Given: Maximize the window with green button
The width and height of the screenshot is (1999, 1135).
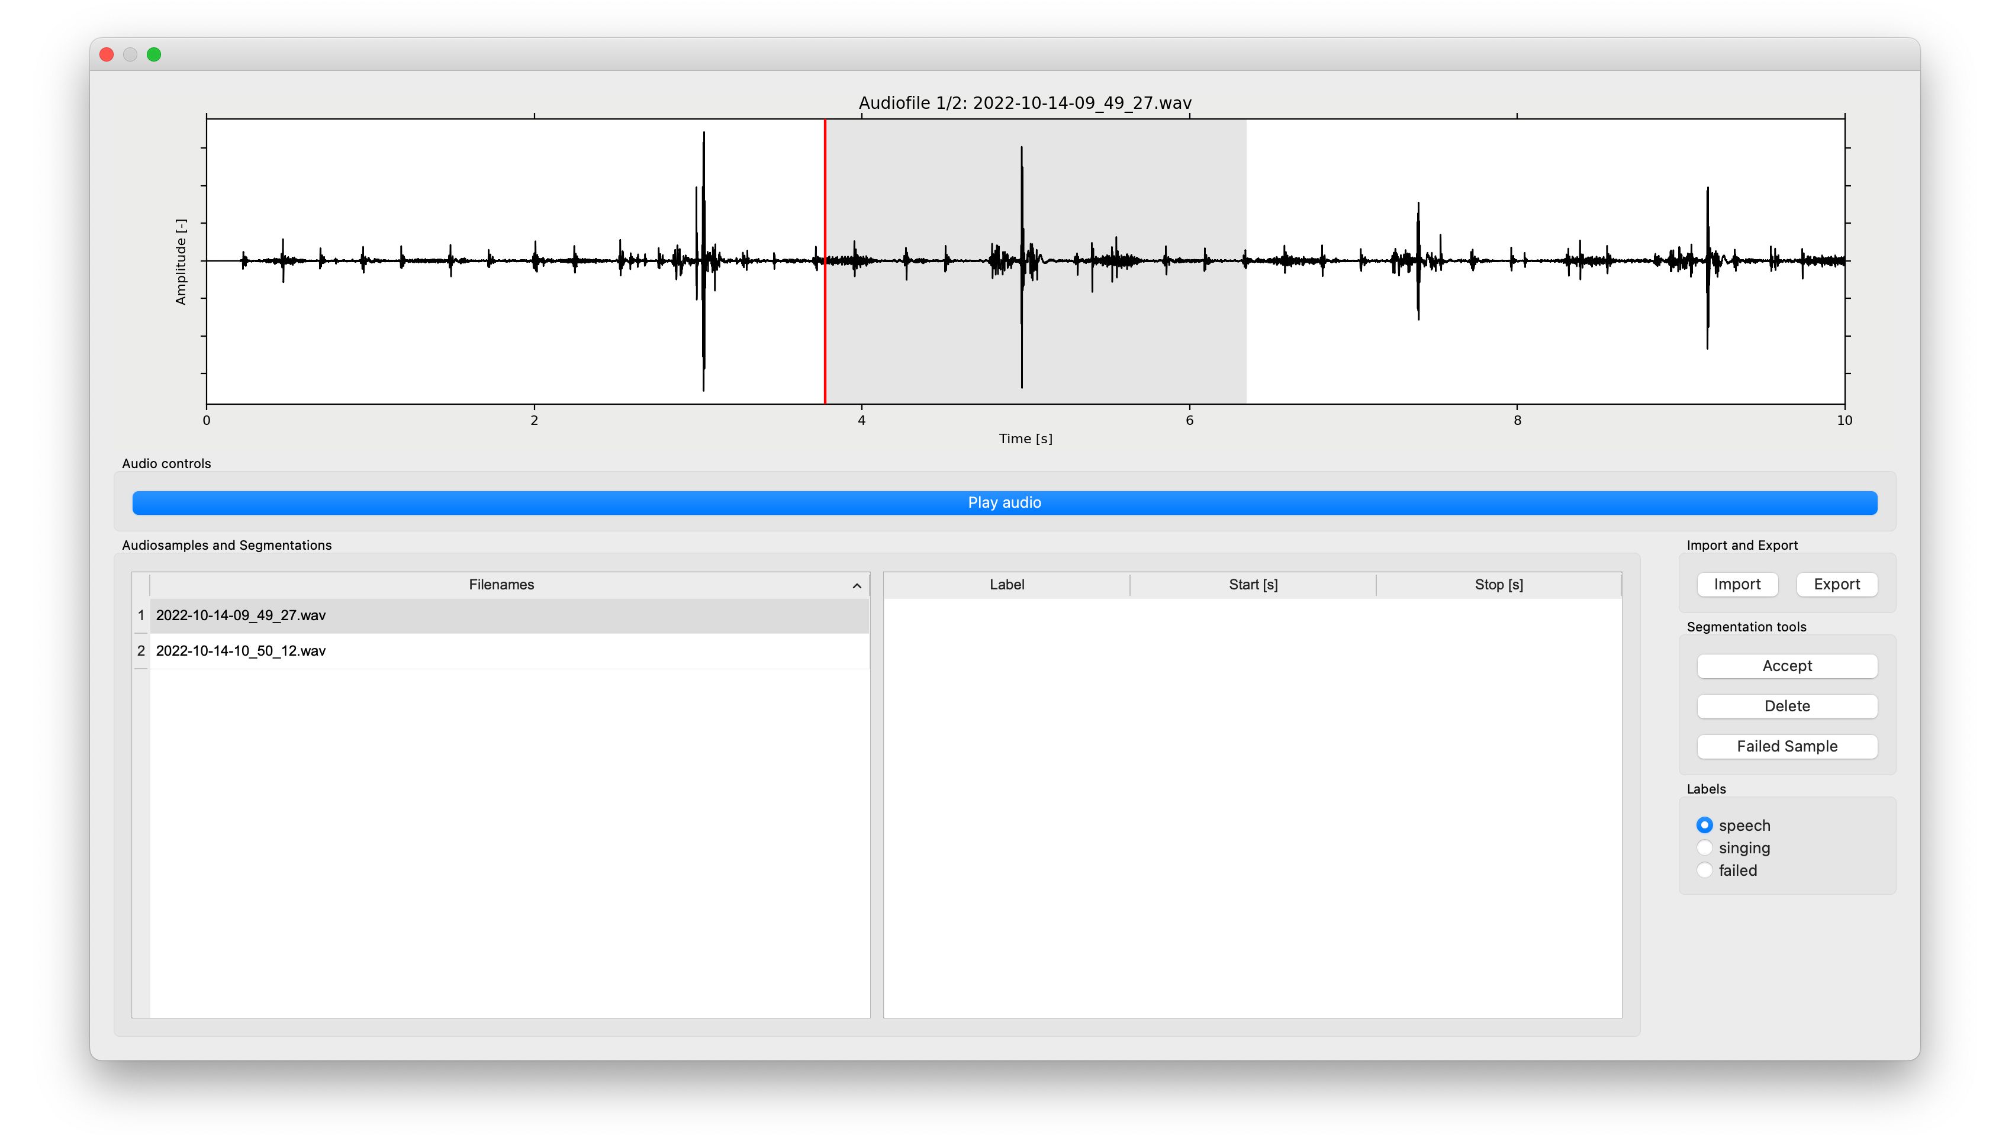Looking at the screenshot, I should pos(153,54).
